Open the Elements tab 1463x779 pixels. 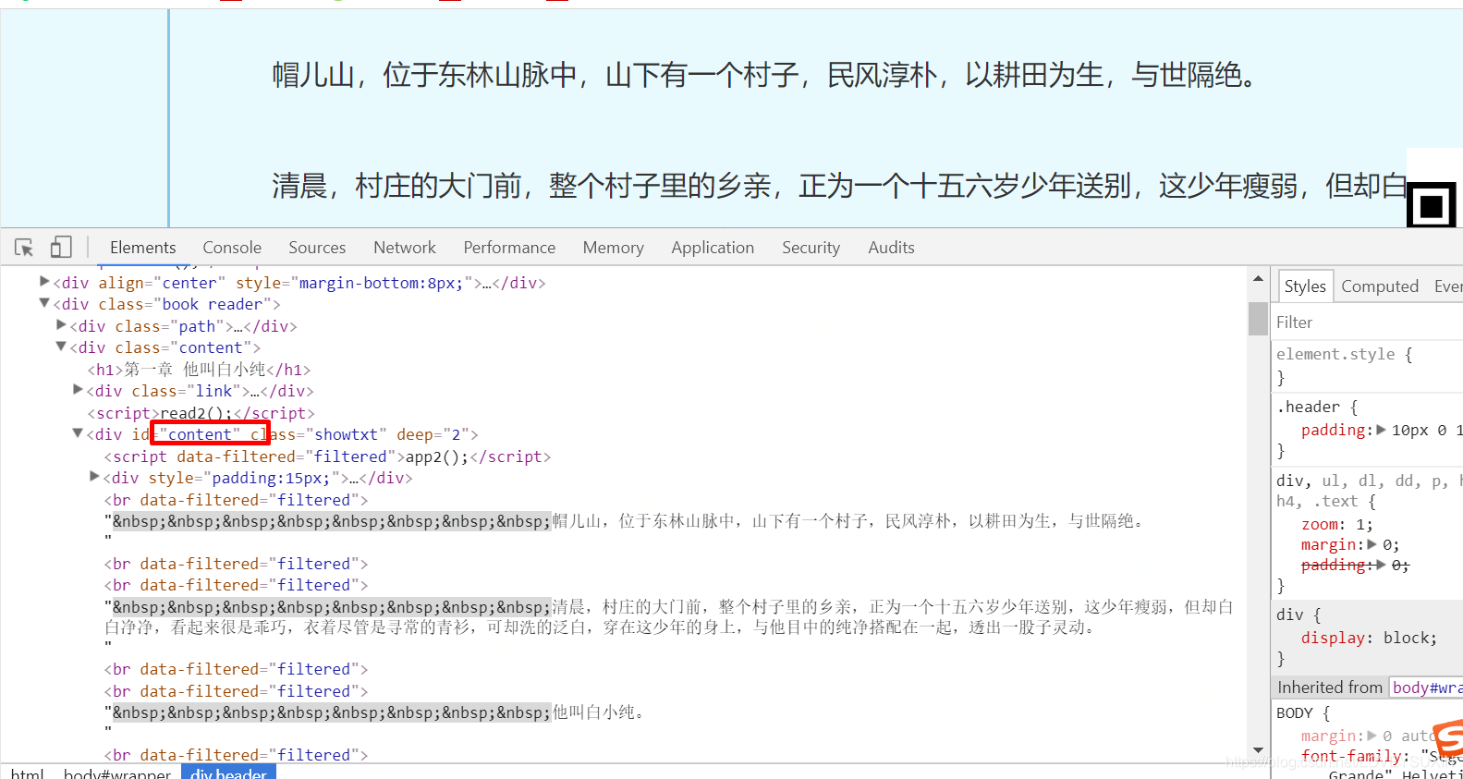point(142,248)
